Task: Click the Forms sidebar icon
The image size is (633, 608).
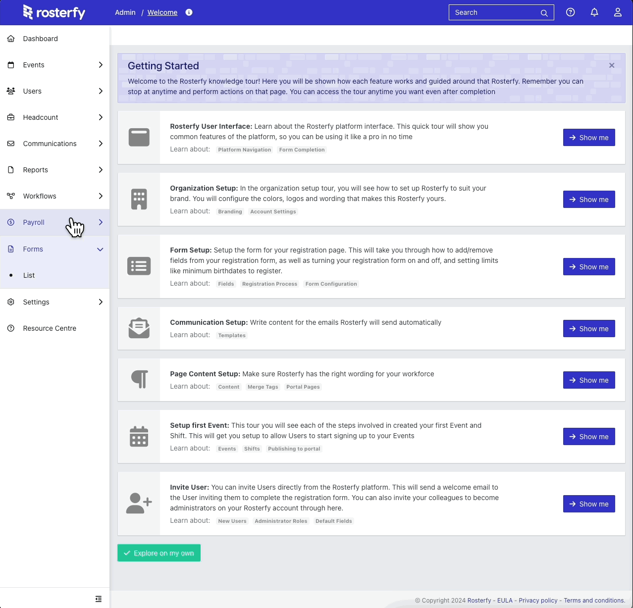Action: point(11,249)
